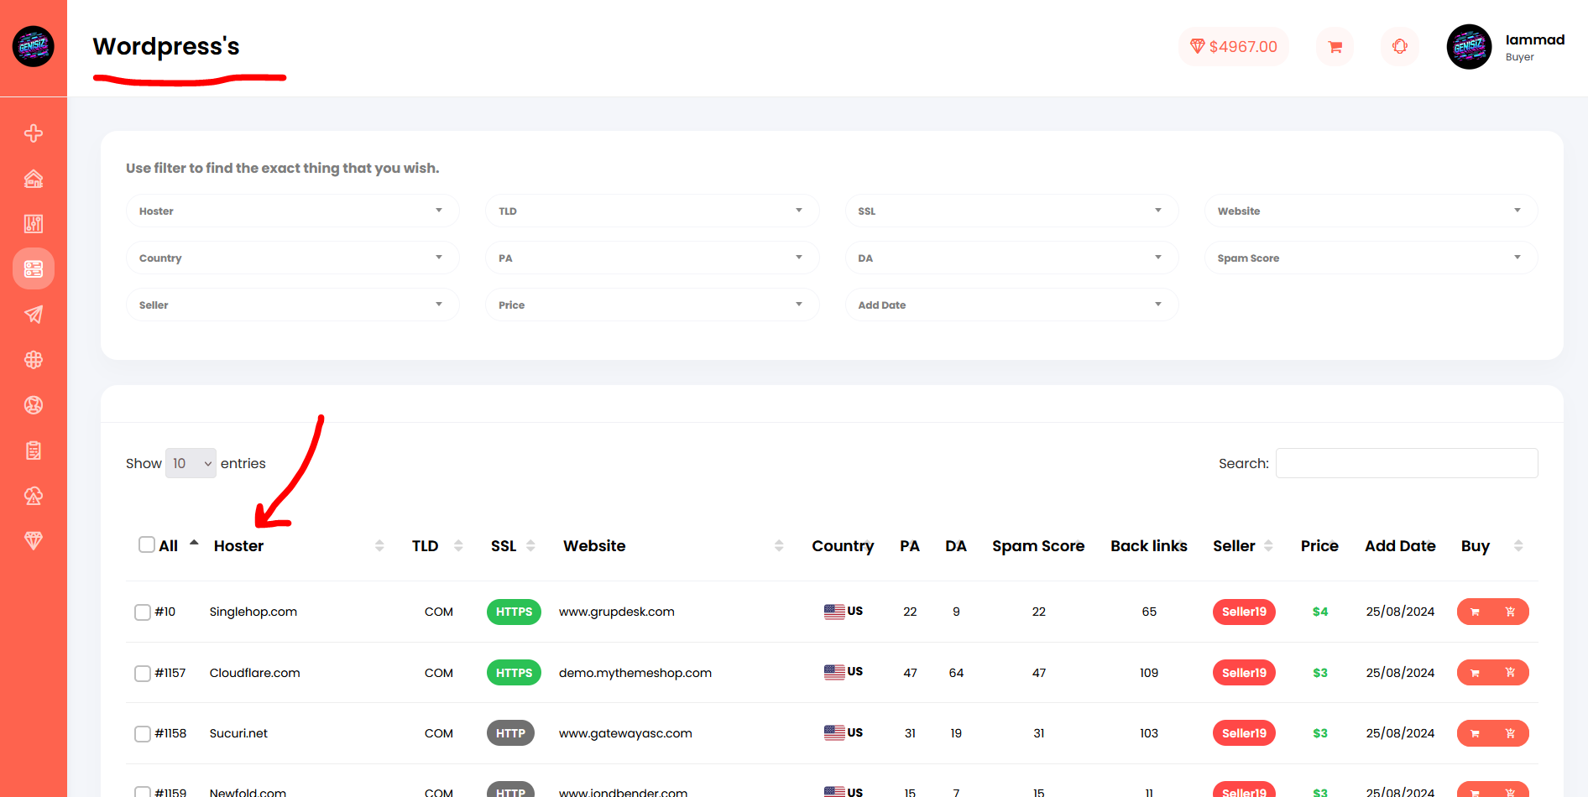Click the round ball sidebar icon
This screenshot has width=1588, height=797.
tap(34, 405)
